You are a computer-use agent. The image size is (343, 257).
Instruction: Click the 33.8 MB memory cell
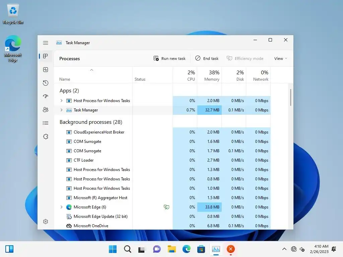(209, 207)
